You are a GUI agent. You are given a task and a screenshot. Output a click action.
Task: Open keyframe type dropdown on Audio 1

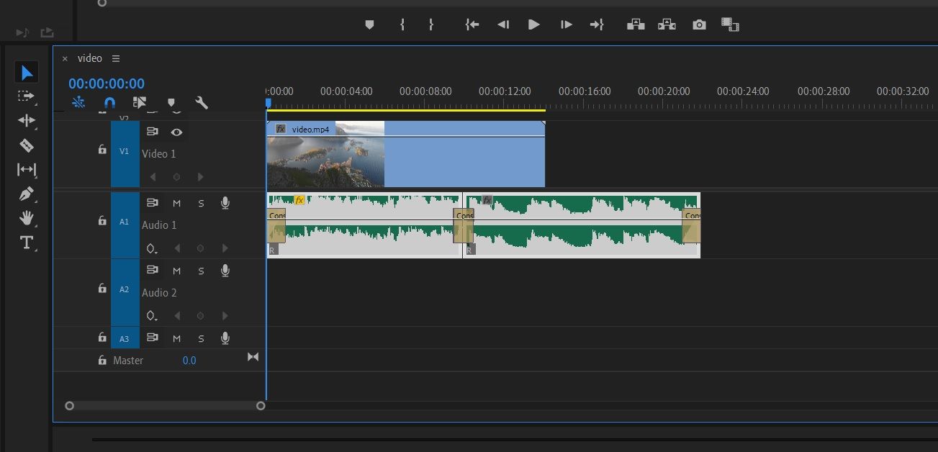tap(152, 248)
